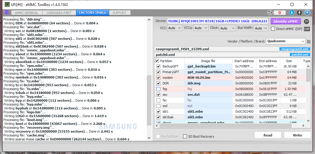Switch to the eMMC GENERAL tab

click(27, 13)
